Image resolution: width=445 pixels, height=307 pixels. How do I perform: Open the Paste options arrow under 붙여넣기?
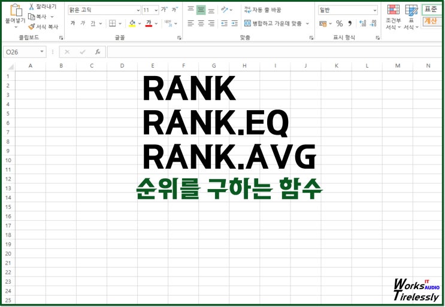[x=16, y=27]
